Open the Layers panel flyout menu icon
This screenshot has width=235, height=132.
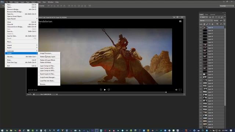224,15
